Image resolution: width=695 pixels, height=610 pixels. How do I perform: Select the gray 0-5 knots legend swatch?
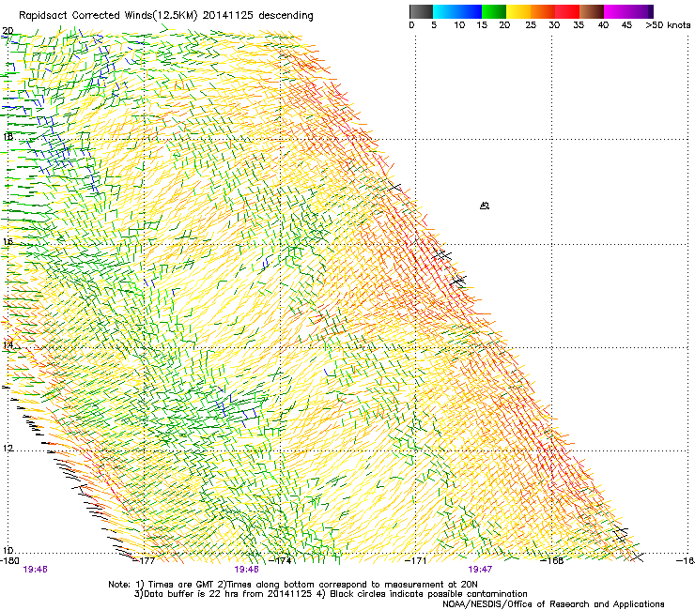[421, 11]
